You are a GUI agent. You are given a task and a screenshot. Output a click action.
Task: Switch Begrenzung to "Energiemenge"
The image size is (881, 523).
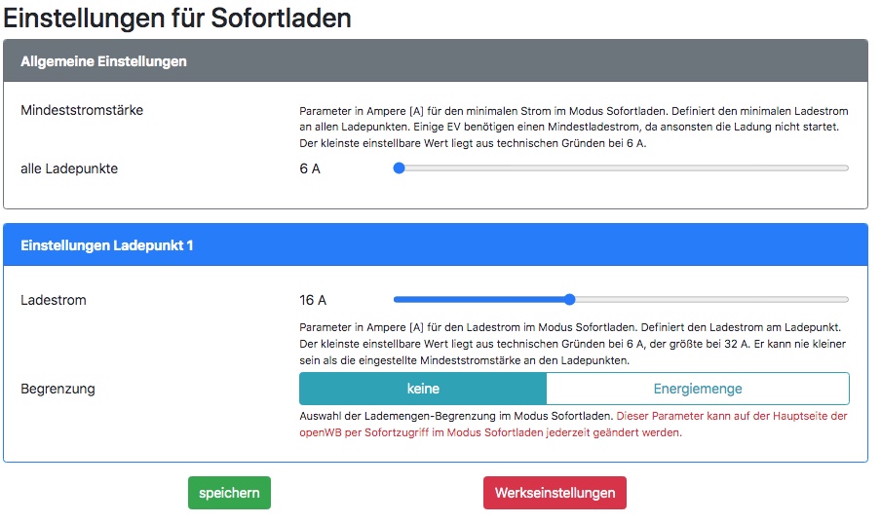(697, 389)
